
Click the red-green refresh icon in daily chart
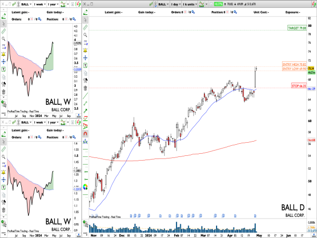(x=314, y=4)
